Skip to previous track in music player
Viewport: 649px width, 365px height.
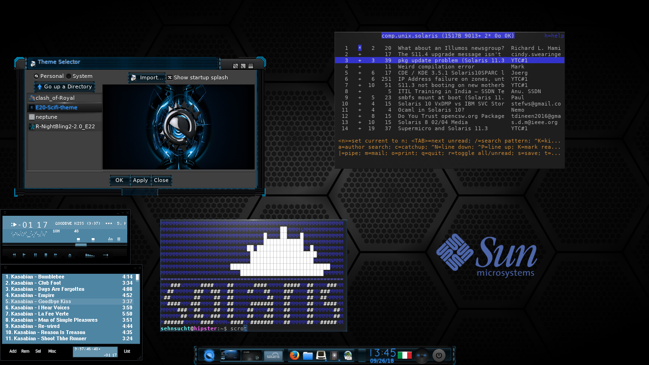14,255
